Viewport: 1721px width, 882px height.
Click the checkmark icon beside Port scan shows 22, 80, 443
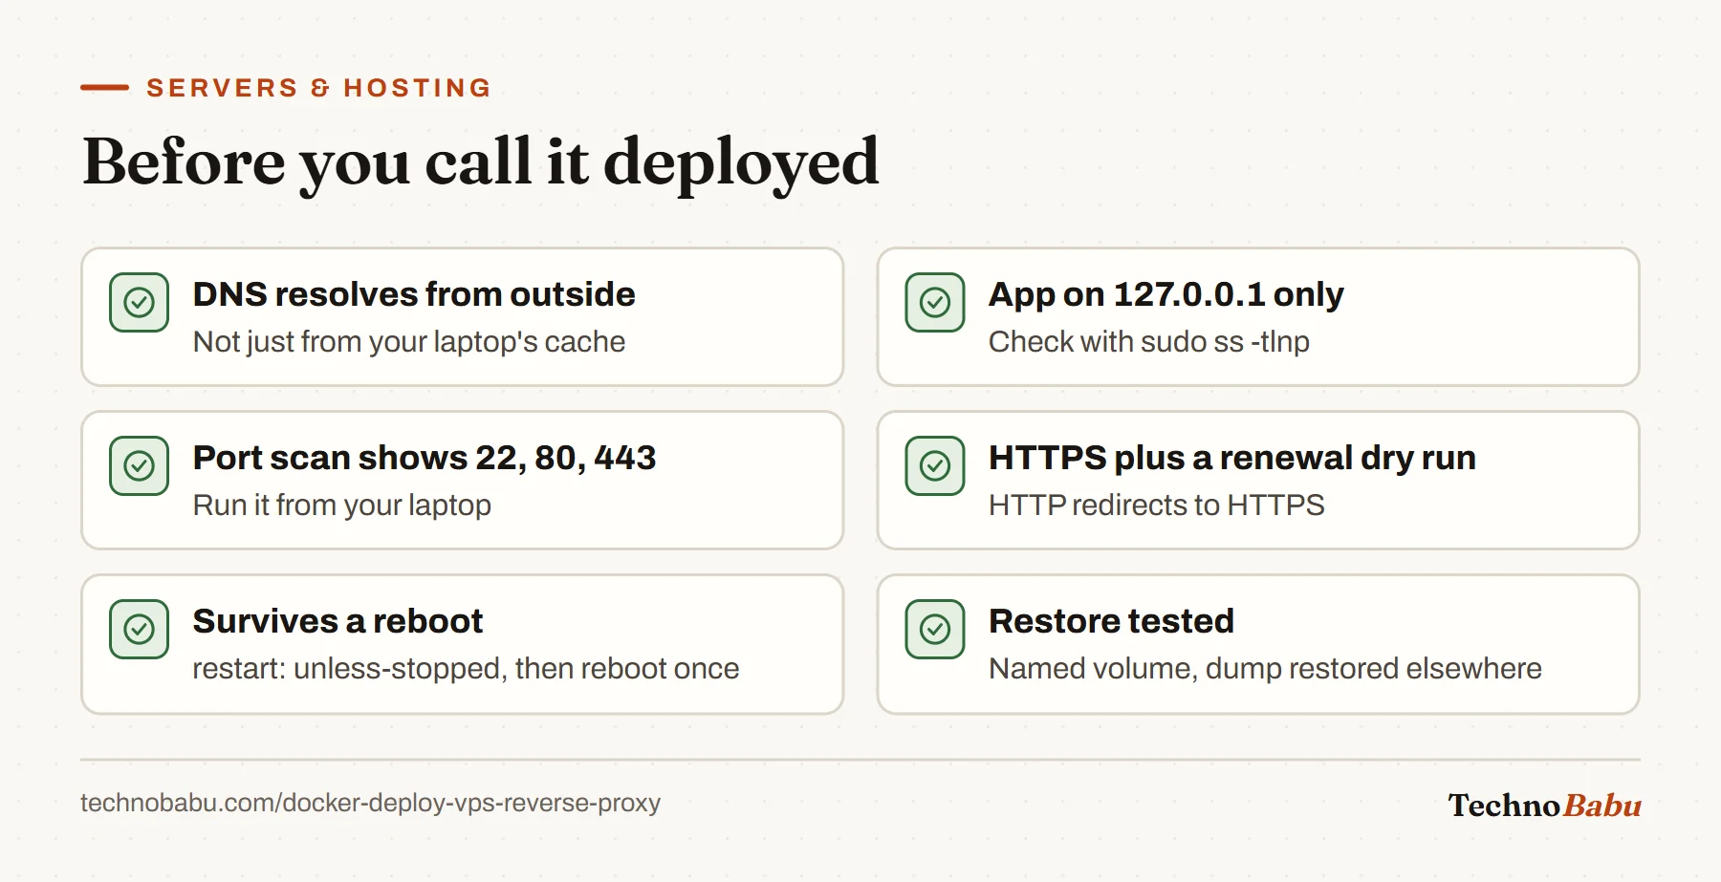139,466
